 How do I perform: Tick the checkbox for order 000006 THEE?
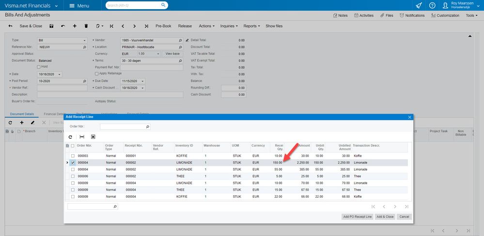pos(73,177)
